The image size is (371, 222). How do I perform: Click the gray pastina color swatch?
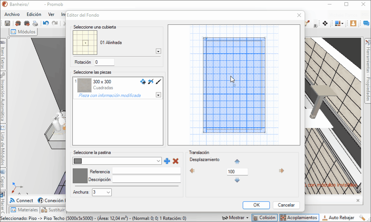[80, 176]
